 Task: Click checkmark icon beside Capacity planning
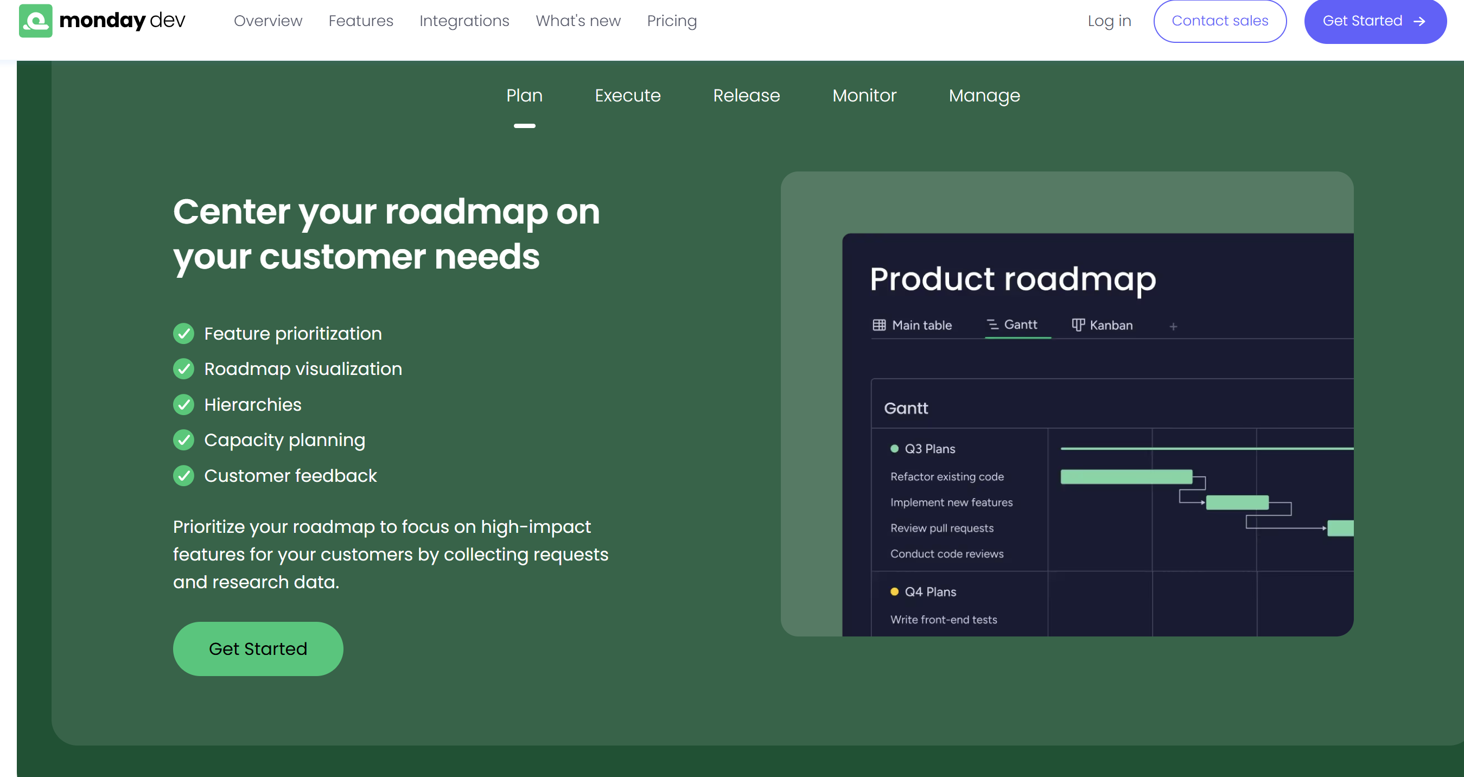pos(183,440)
